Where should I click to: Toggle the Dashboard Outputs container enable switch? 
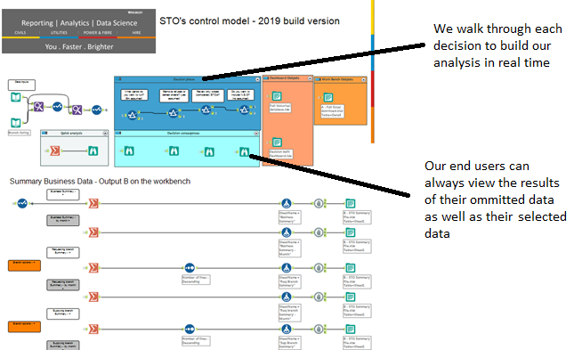(266, 78)
